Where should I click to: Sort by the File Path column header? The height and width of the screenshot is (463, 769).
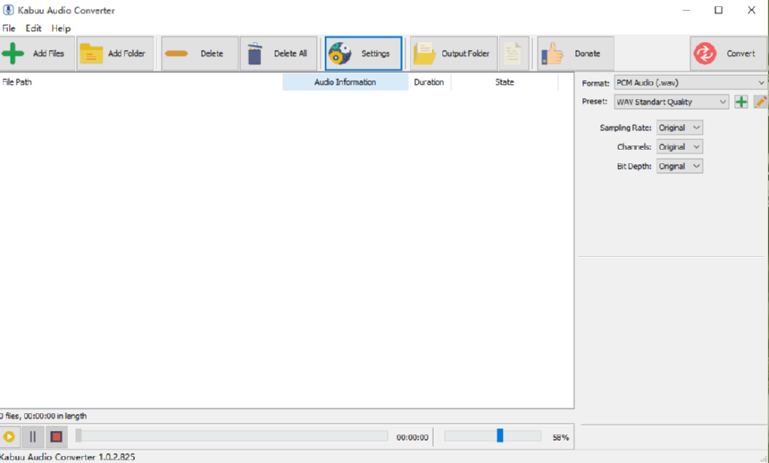[141, 82]
